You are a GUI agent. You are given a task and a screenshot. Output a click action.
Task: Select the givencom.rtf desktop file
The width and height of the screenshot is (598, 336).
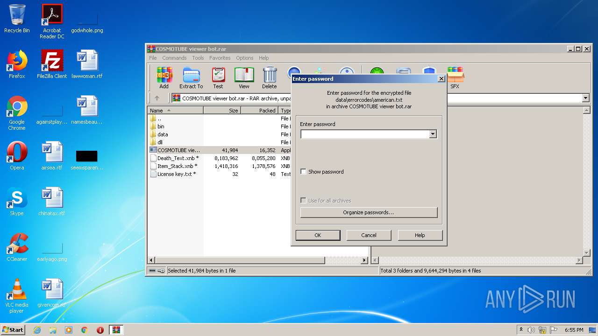coord(52,293)
